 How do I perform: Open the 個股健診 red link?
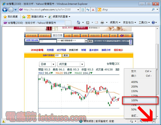point(118,50)
